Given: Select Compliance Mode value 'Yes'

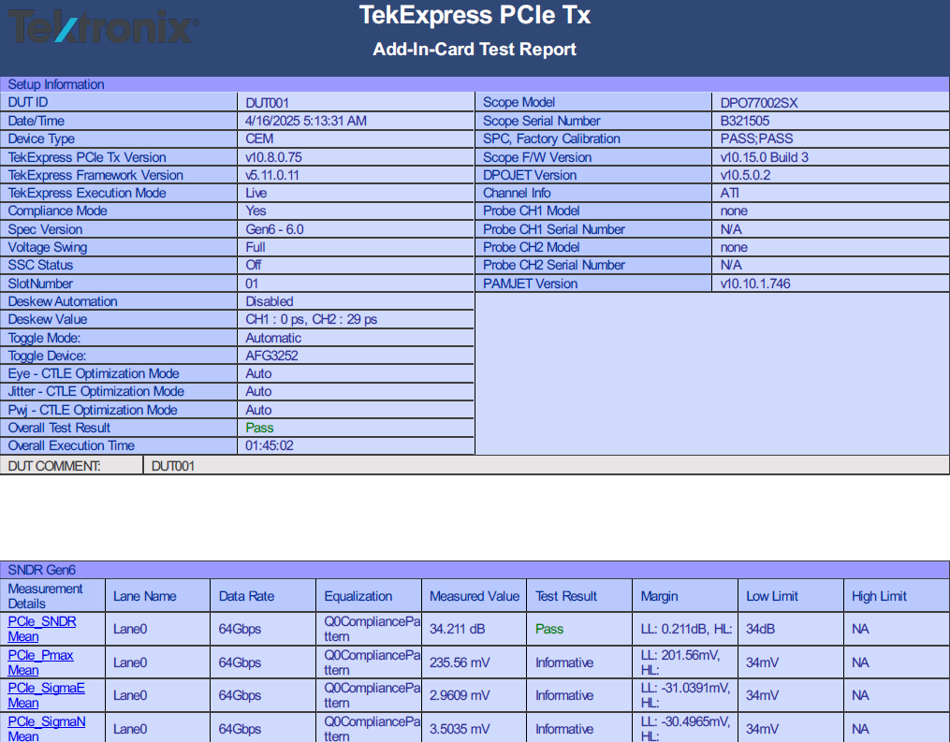Looking at the screenshot, I should point(256,211).
